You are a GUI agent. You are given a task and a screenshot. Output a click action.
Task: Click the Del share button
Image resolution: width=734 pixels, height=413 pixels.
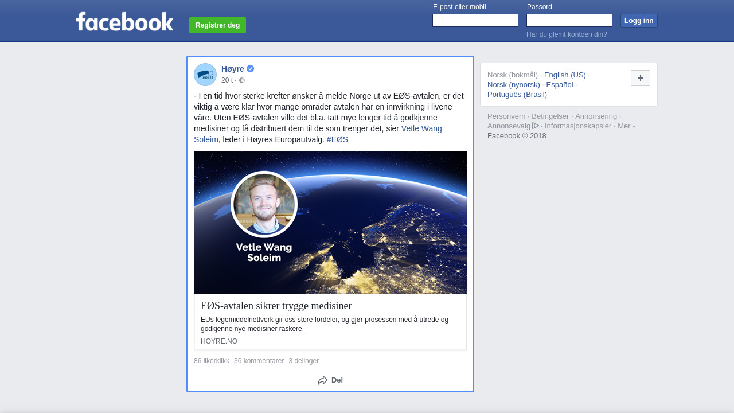coord(330,380)
